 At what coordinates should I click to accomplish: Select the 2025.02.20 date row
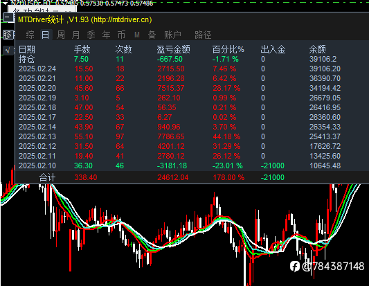[x=37, y=88]
